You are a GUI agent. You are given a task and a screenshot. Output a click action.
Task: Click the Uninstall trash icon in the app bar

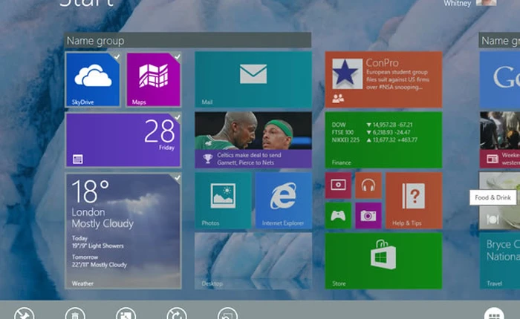click(x=75, y=313)
